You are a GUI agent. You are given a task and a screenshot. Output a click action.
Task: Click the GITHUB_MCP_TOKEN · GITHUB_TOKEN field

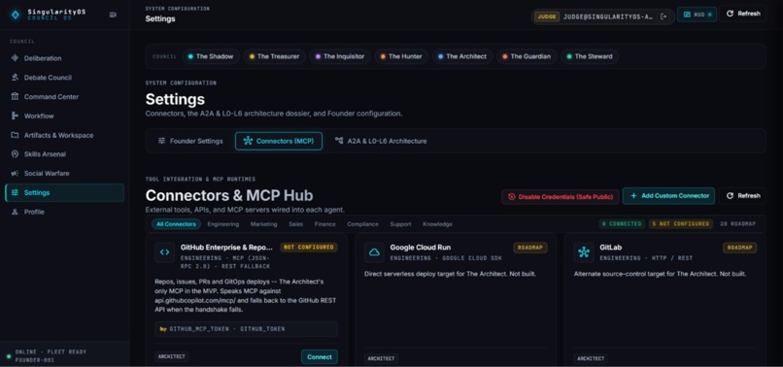pyautogui.click(x=246, y=329)
